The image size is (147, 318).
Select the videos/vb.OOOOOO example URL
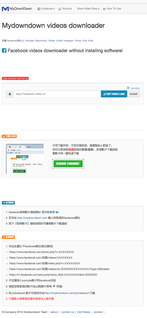click(59, 269)
